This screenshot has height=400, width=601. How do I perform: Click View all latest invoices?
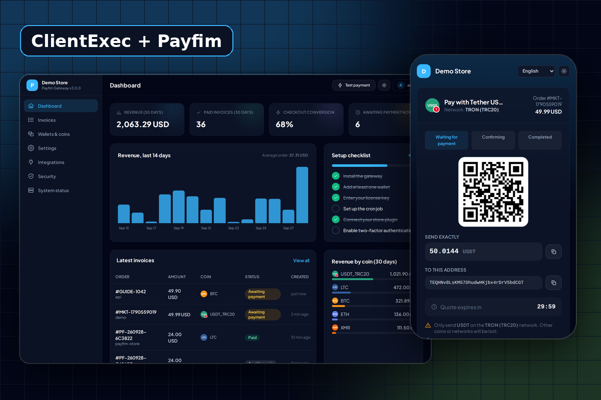coord(301,260)
